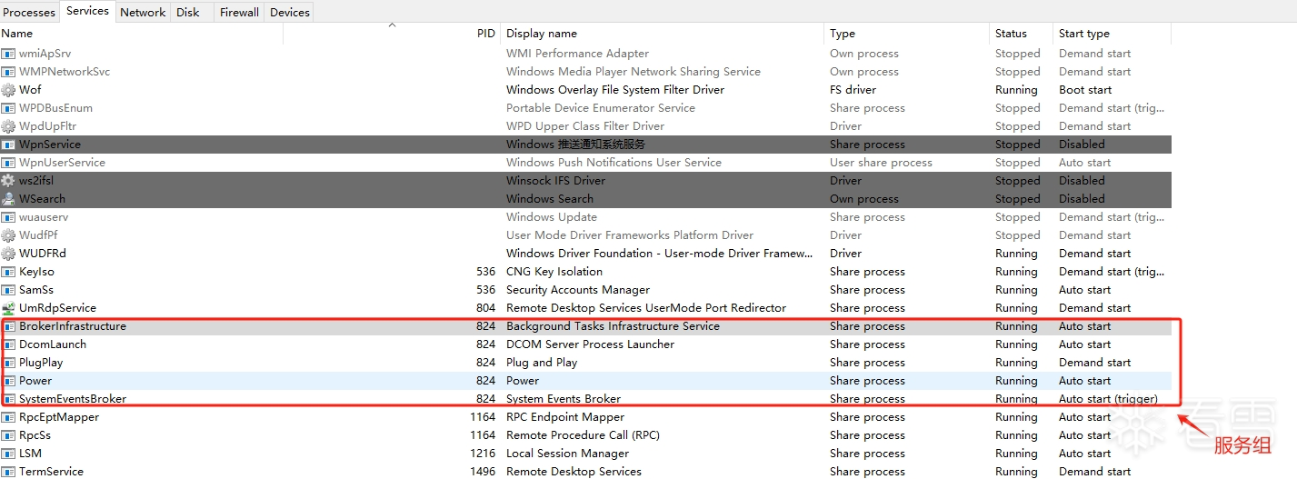Select the Services tab
The height and width of the screenshot is (479, 1297).
click(87, 11)
